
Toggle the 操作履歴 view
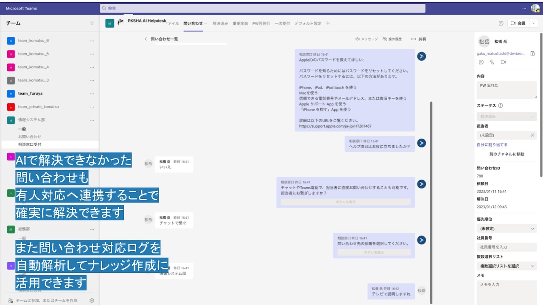[392, 39]
